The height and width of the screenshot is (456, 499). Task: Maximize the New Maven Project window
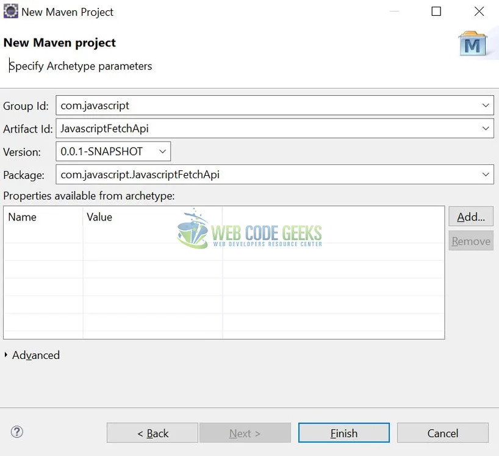tap(436, 12)
